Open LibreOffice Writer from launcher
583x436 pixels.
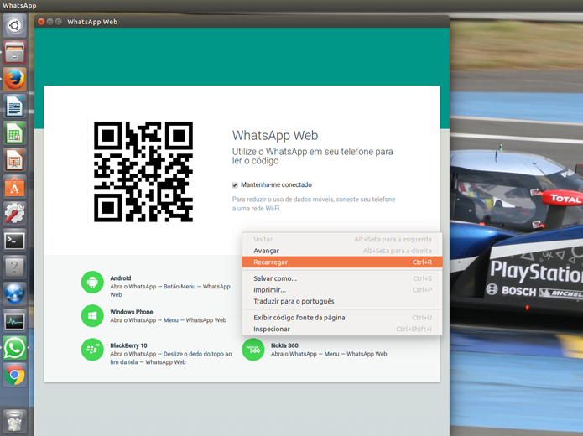(14, 106)
